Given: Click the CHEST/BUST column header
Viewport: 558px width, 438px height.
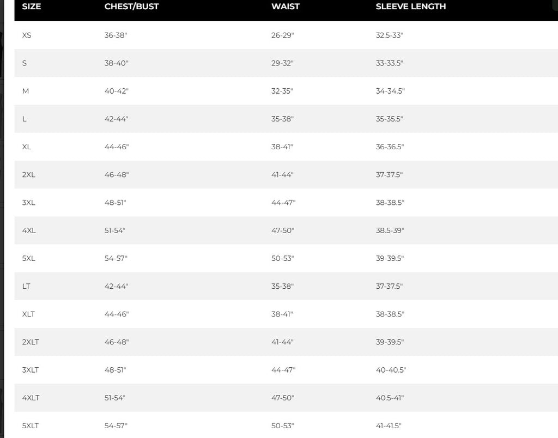Looking at the screenshot, I should (x=131, y=7).
